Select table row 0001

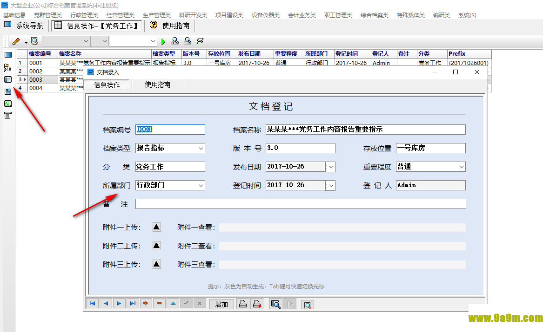[254, 63]
